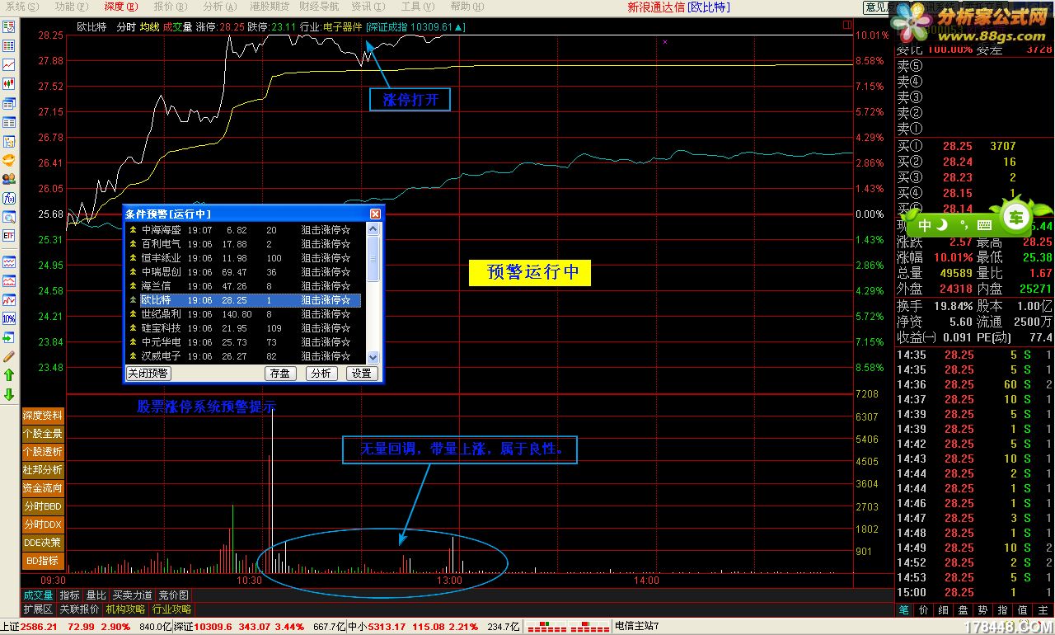This screenshot has width=1055, height=635.
Task: Open the 系统(S) menu
Action: pyautogui.click(x=21, y=7)
